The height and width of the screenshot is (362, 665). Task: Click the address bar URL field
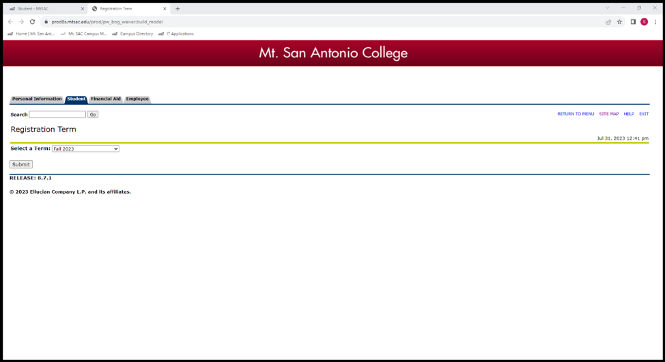pos(322,22)
